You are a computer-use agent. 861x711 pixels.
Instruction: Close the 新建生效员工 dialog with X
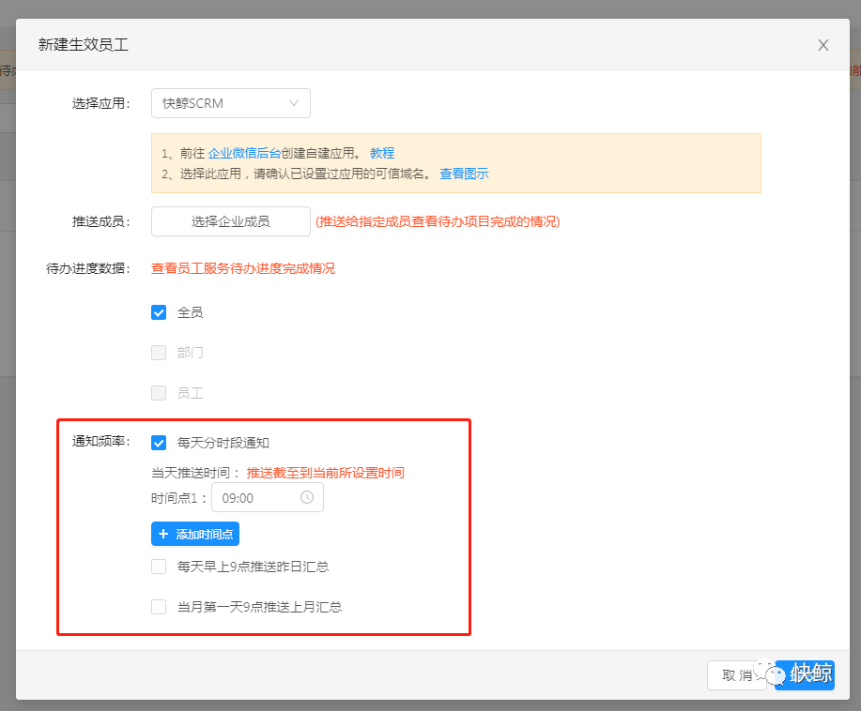(x=823, y=45)
